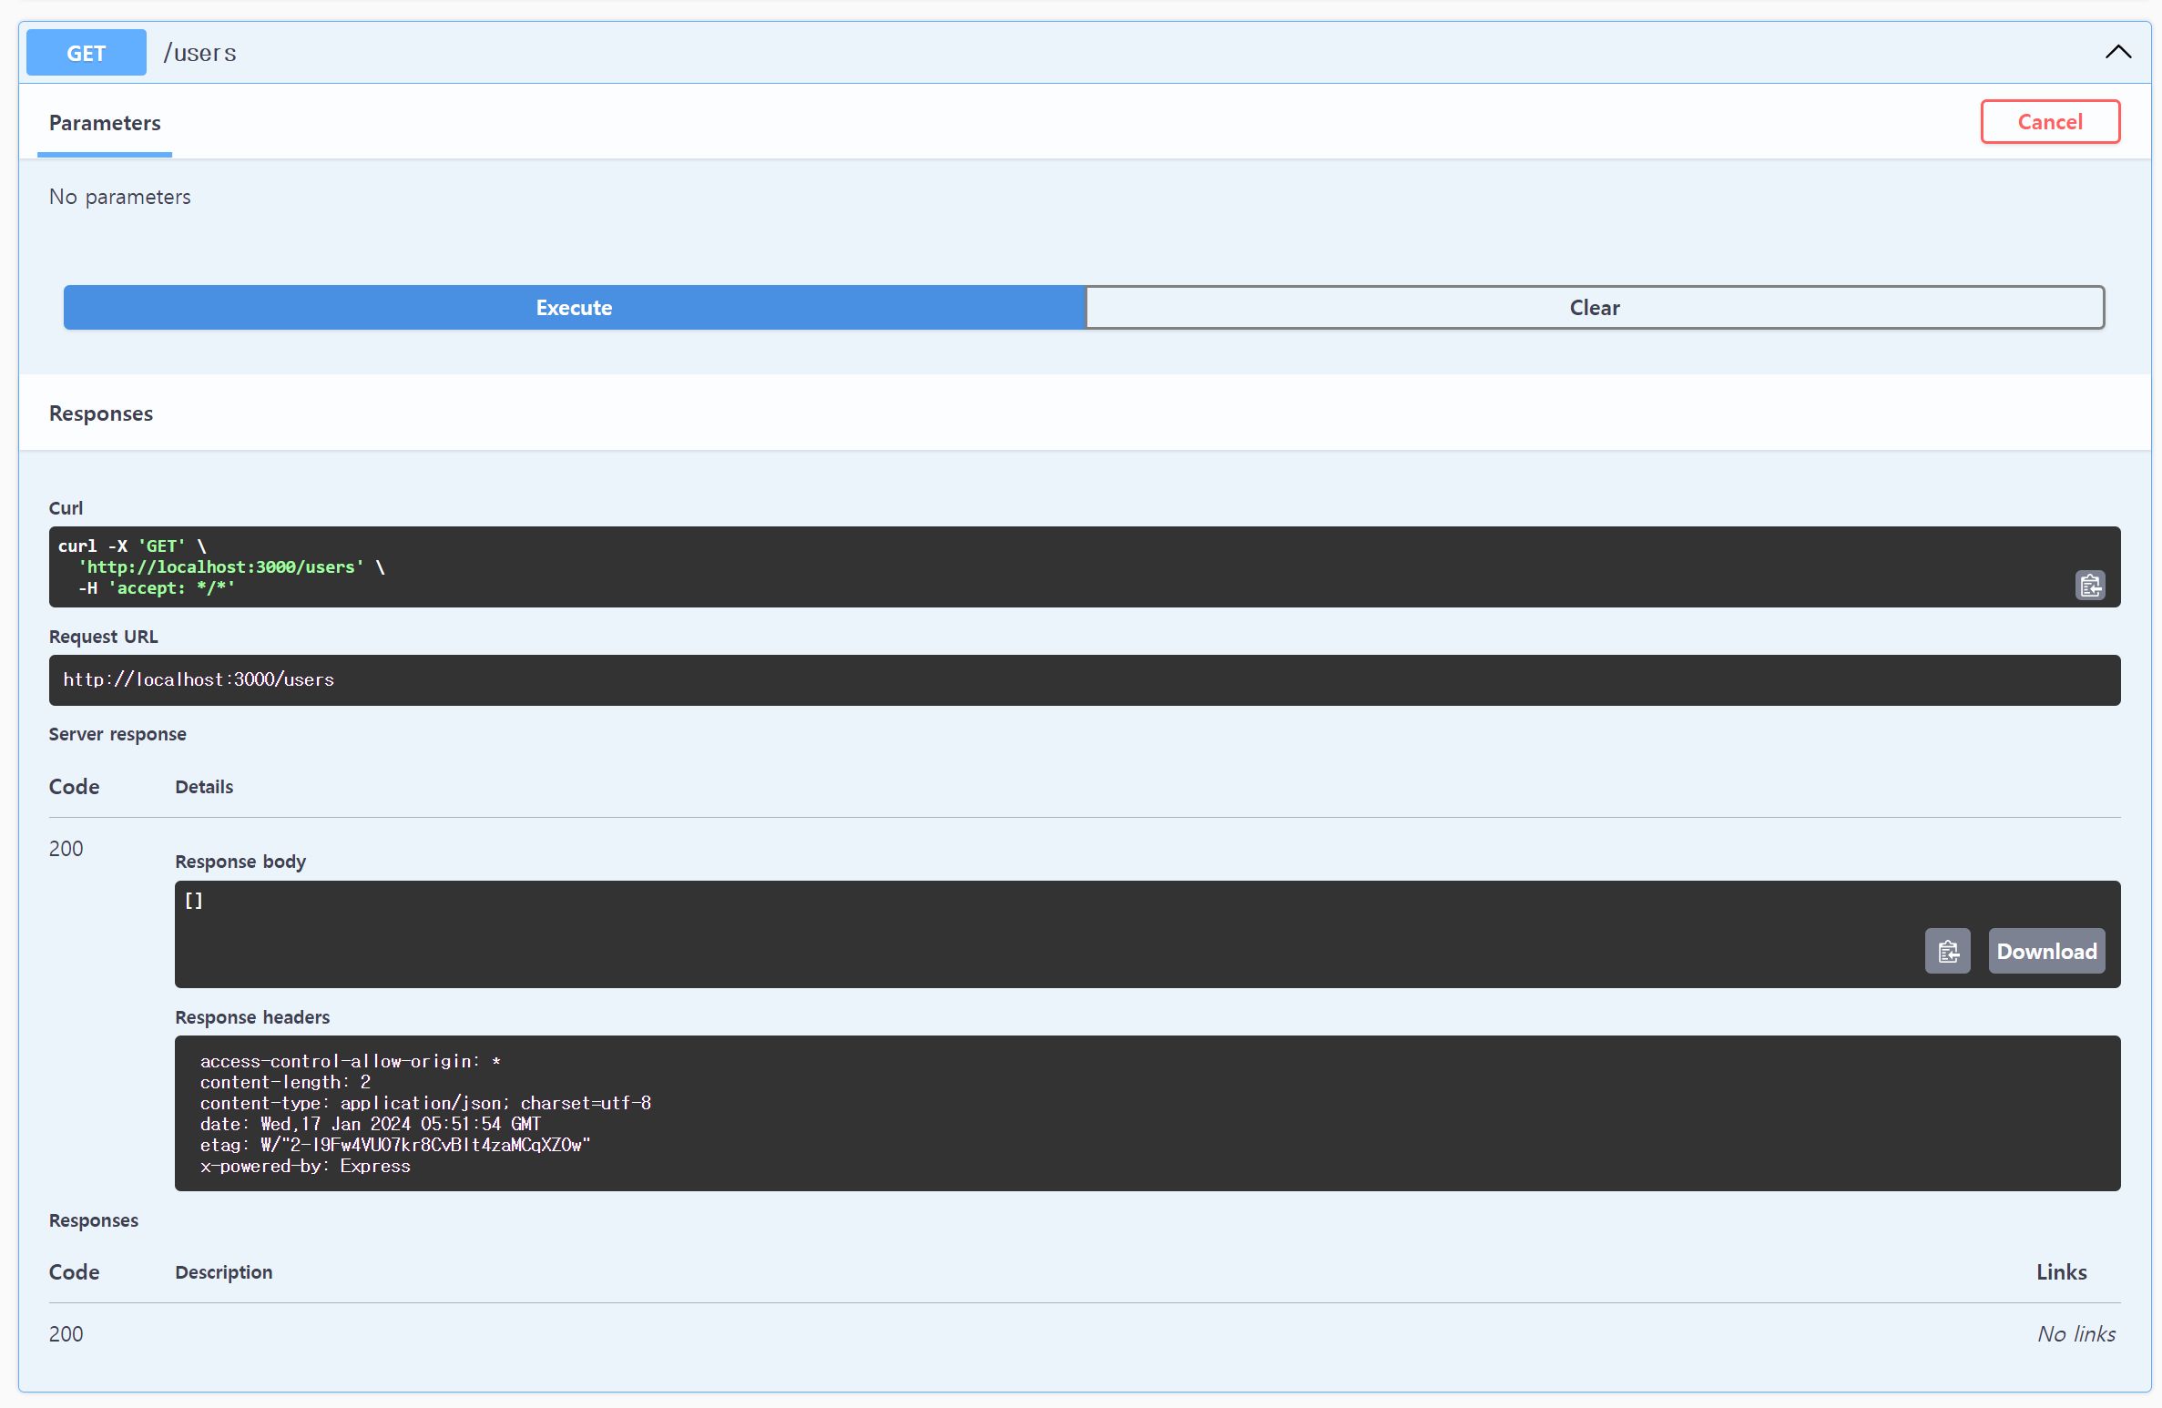This screenshot has width=2162, height=1408.
Task: Copy the response body to clipboard
Action: 1947,951
